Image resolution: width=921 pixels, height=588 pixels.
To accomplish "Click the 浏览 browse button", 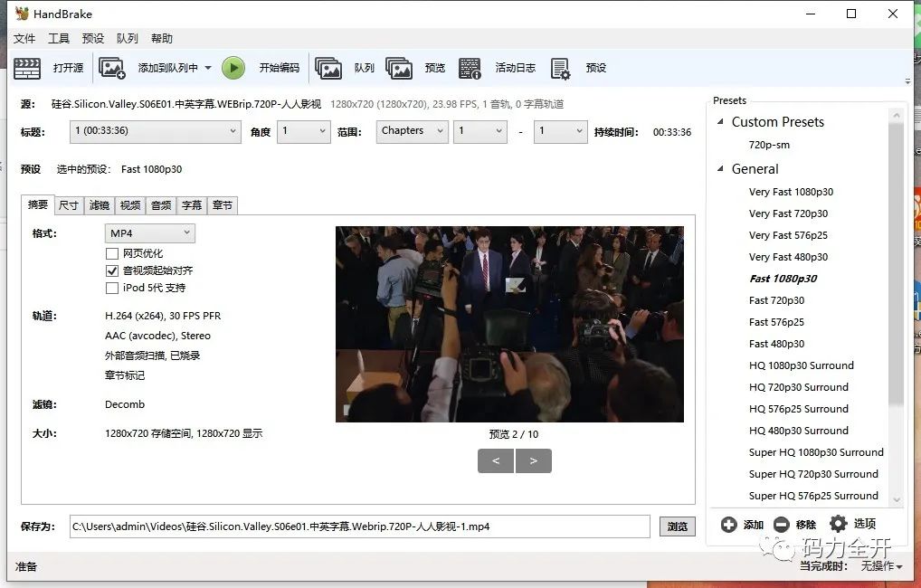I will pyautogui.click(x=678, y=526).
